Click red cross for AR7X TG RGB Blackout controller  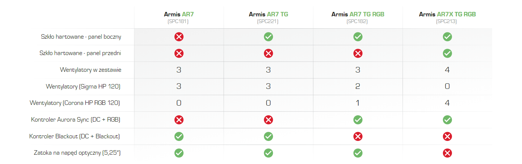pos(447,136)
